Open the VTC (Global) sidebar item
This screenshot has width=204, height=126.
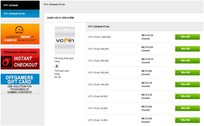click(x=20, y=5)
